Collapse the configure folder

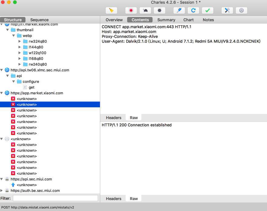coord(14,82)
